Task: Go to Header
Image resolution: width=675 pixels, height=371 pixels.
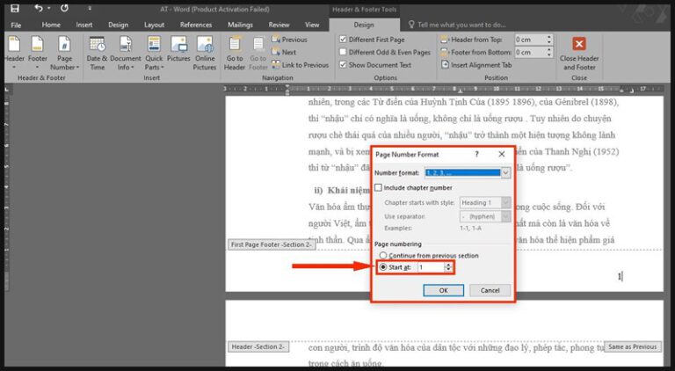Action: click(235, 54)
